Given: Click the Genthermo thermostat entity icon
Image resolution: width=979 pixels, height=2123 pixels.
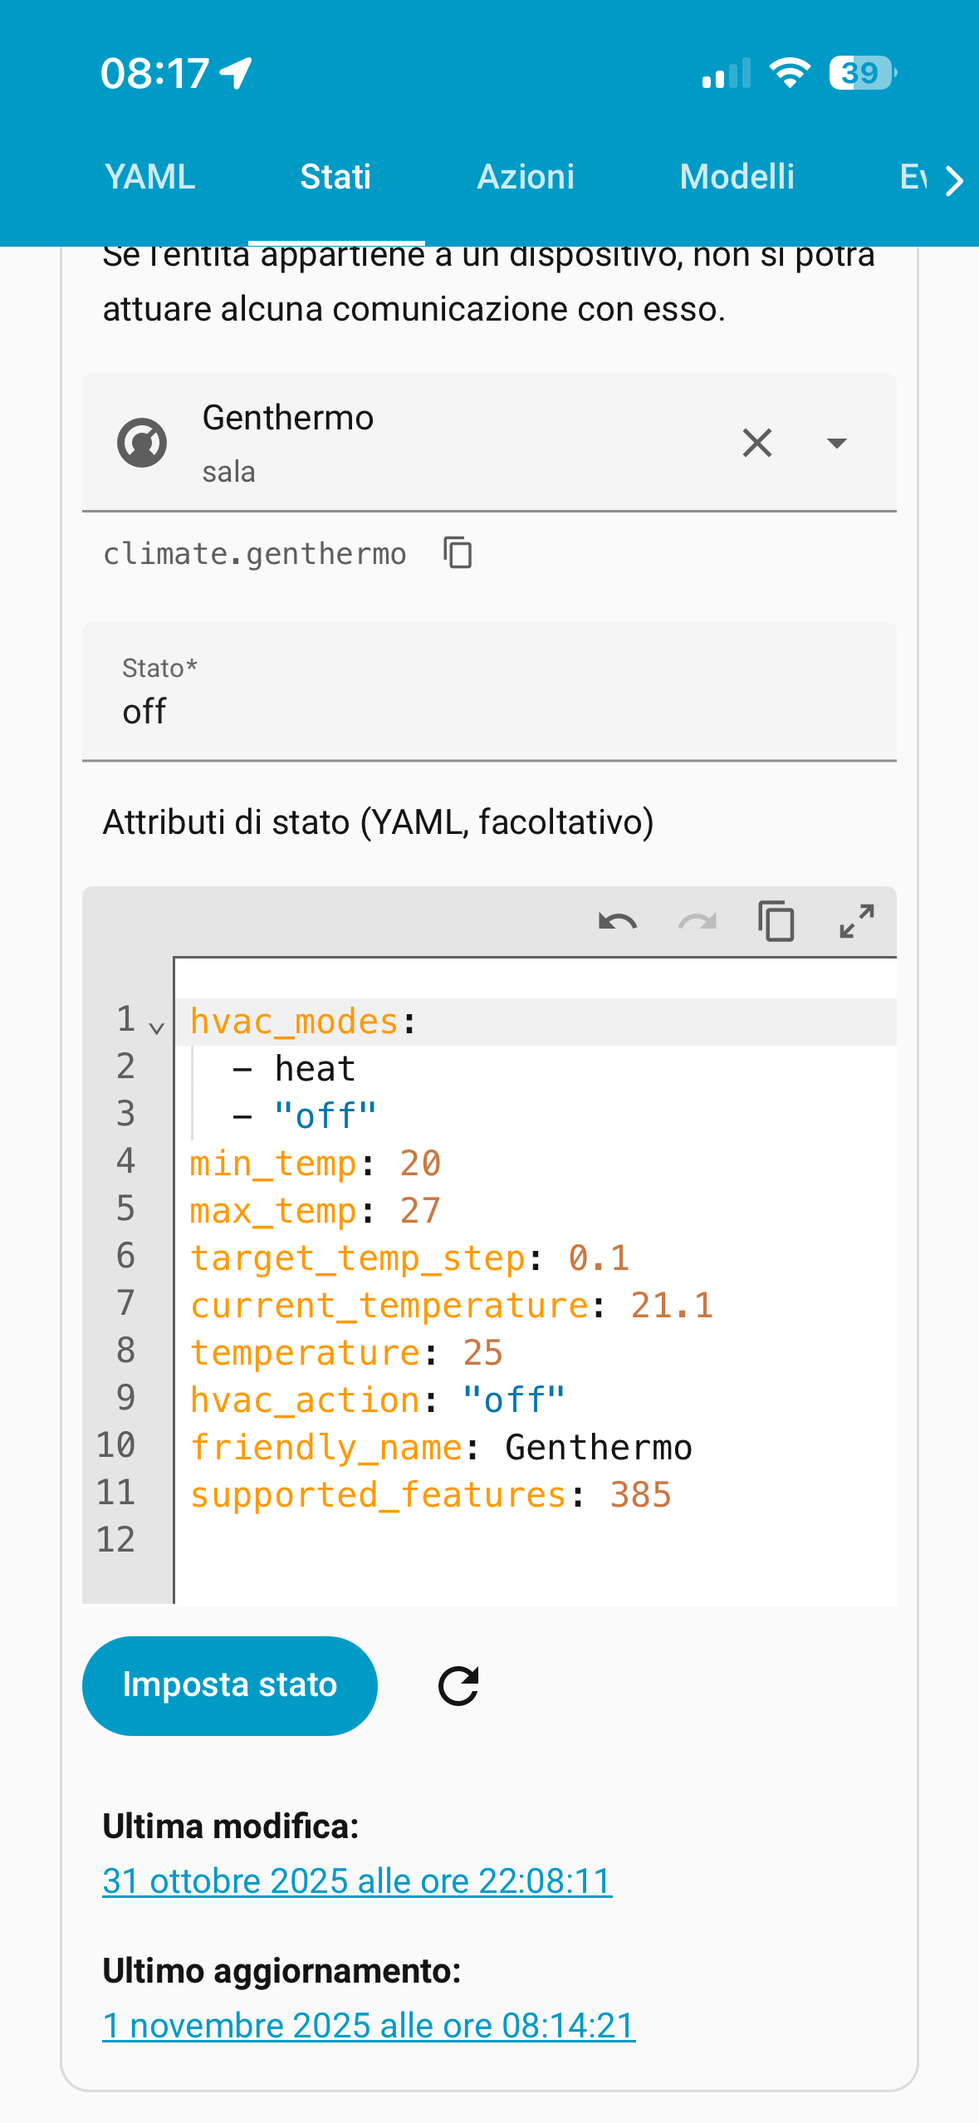Looking at the screenshot, I should point(142,443).
